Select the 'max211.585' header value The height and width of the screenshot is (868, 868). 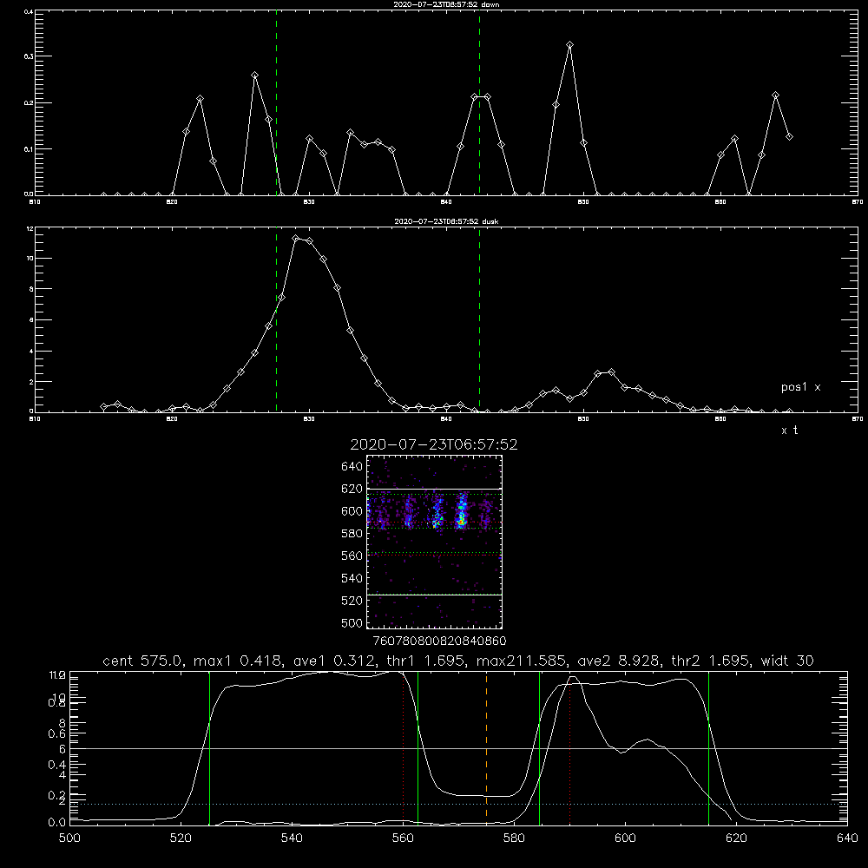pos(521,661)
